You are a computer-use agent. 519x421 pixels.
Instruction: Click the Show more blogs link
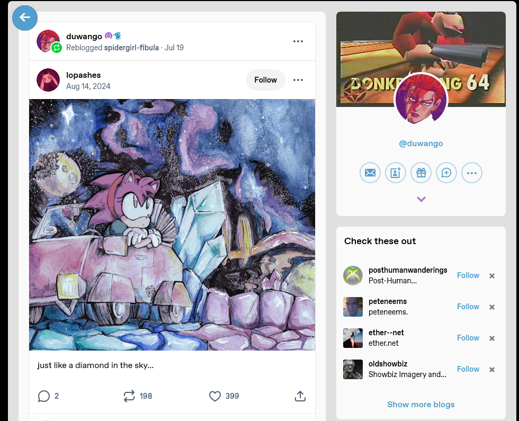[421, 405]
